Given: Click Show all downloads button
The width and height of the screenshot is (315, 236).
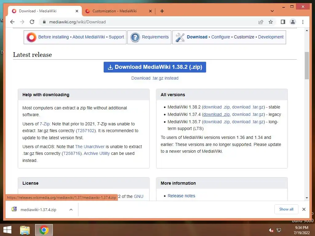Looking at the screenshot, I should pos(286,209).
